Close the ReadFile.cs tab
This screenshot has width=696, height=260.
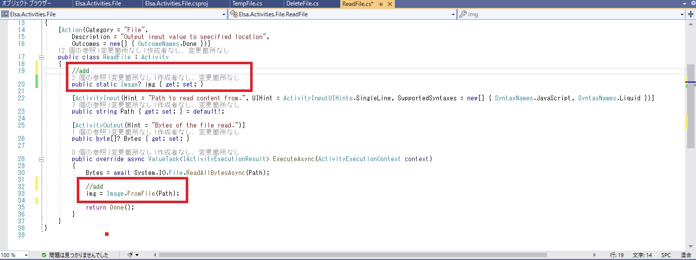(390, 4)
